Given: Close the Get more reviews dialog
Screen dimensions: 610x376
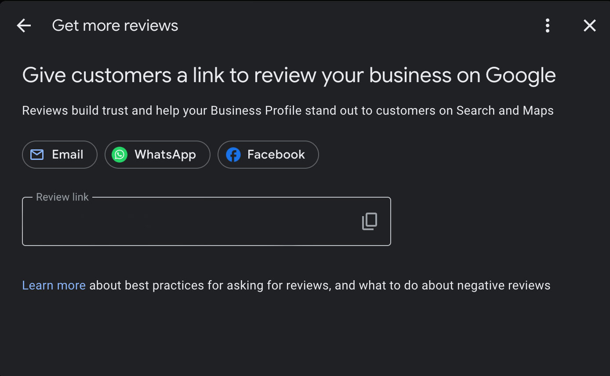Looking at the screenshot, I should click(589, 25).
